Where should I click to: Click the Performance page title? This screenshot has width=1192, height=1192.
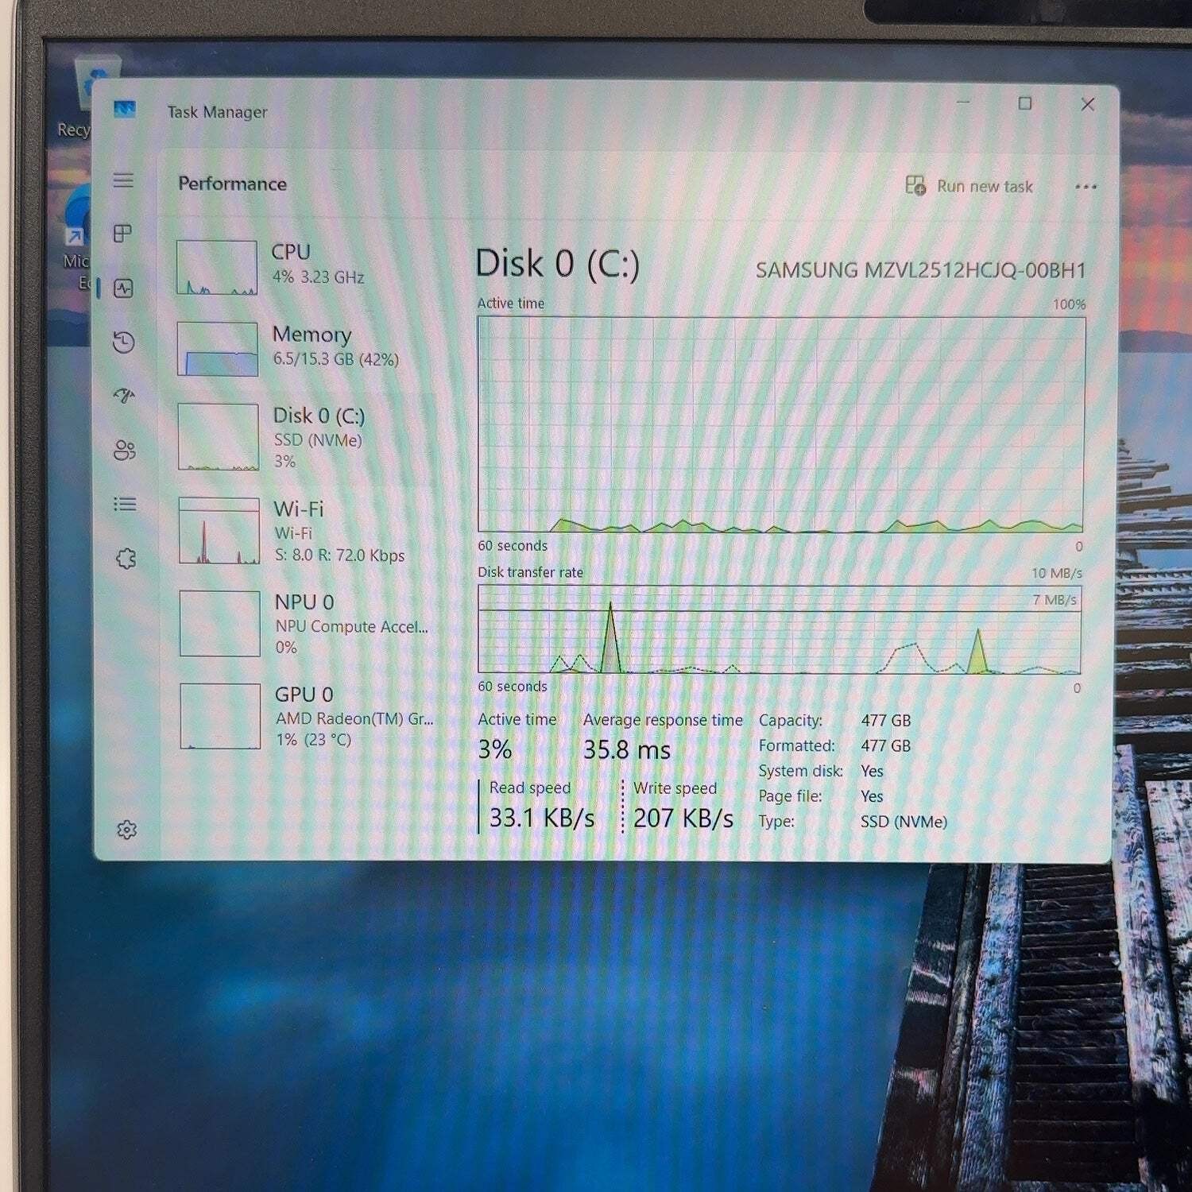232,184
